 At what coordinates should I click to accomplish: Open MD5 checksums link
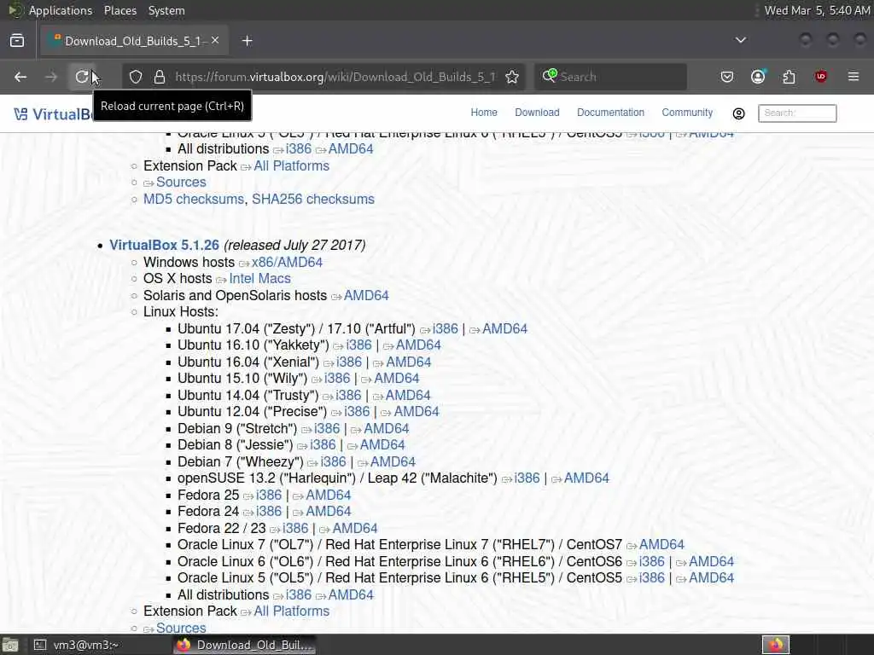(x=194, y=200)
